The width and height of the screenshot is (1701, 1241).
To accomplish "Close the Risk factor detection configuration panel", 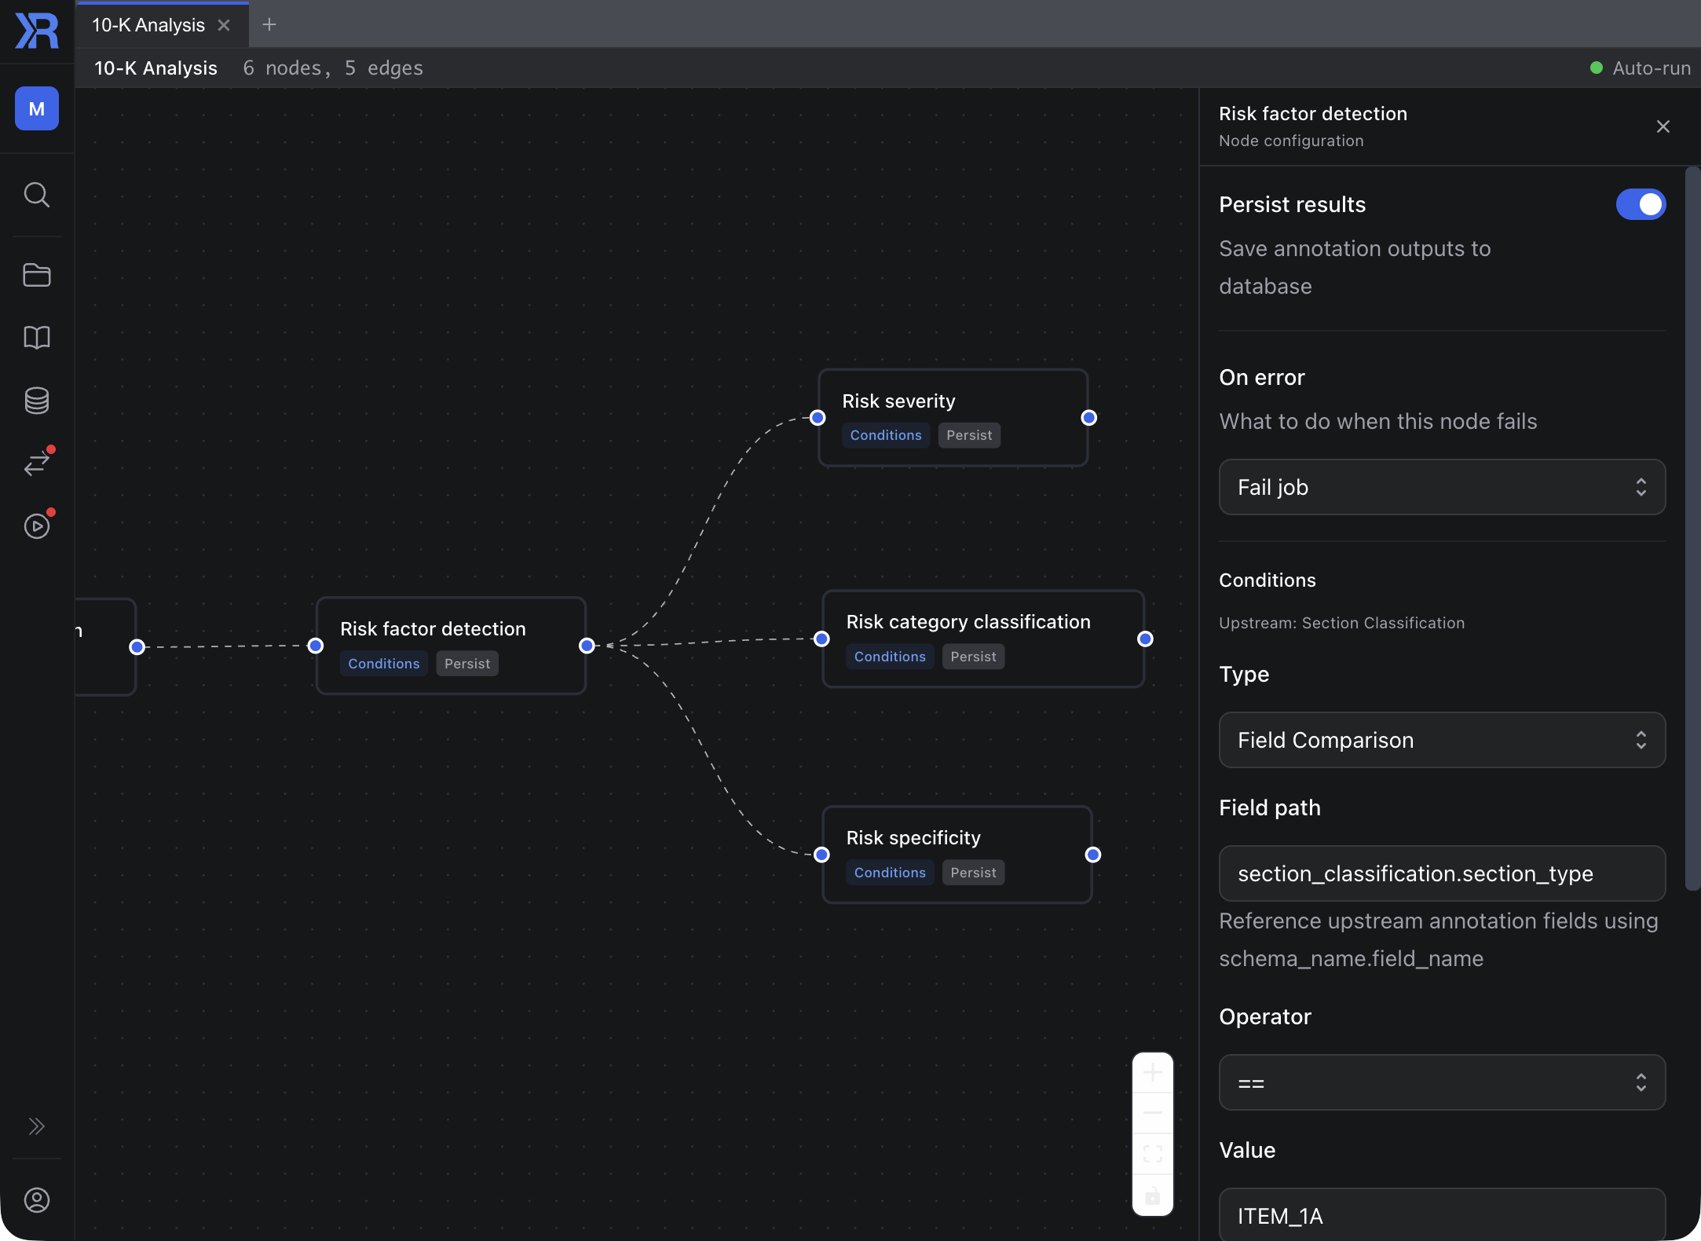I will 1663,126.
